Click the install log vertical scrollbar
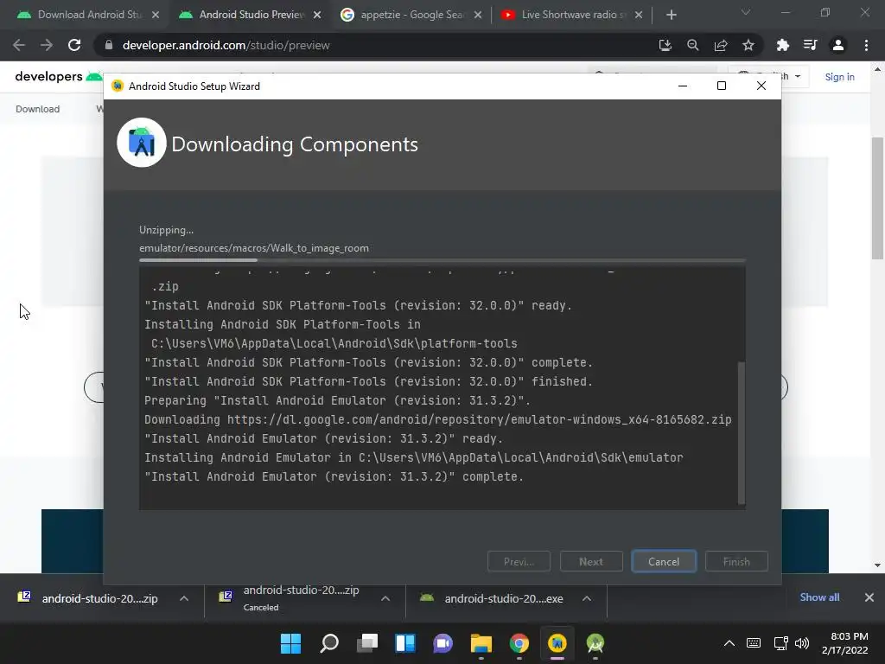Viewport: 885px width, 664px height. [741, 433]
